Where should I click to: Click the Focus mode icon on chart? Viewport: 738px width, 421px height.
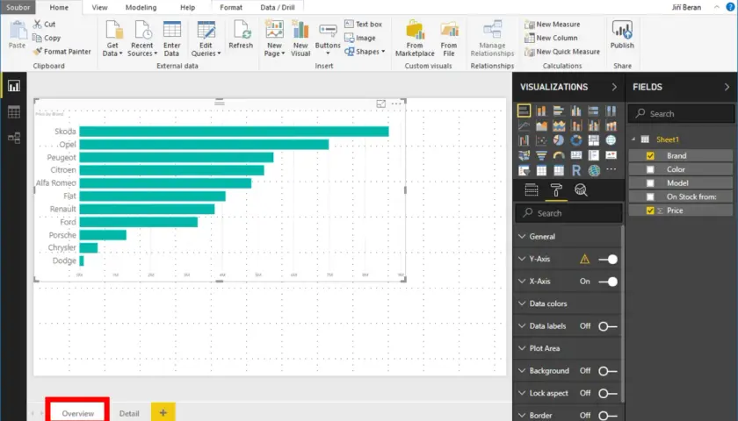[380, 103]
